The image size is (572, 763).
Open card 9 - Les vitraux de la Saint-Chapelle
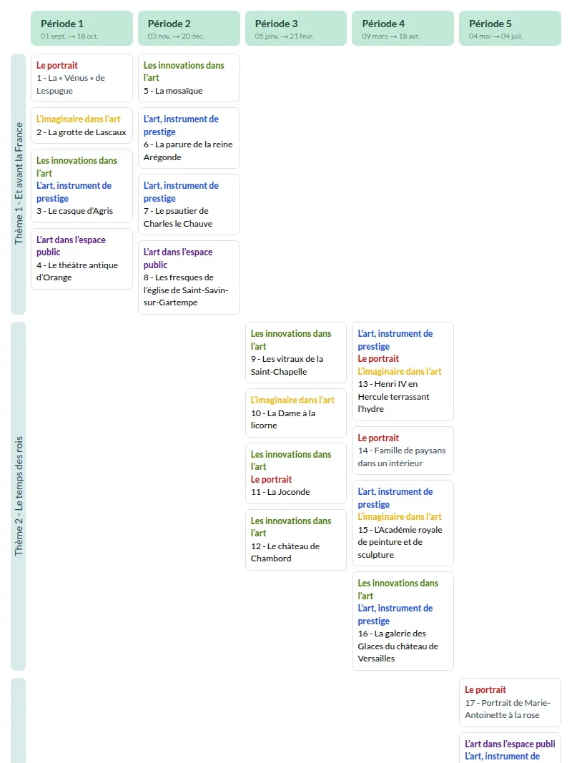(x=296, y=353)
